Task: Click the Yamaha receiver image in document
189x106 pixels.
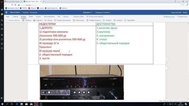Action: [x=82, y=82]
